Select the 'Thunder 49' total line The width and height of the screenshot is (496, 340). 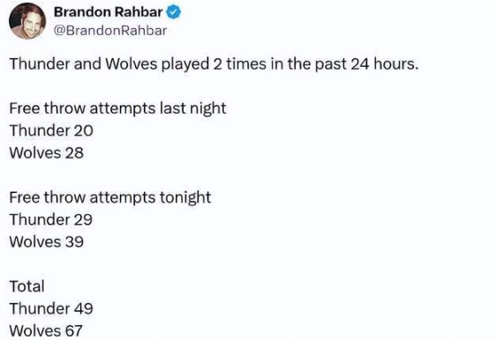tap(51, 308)
